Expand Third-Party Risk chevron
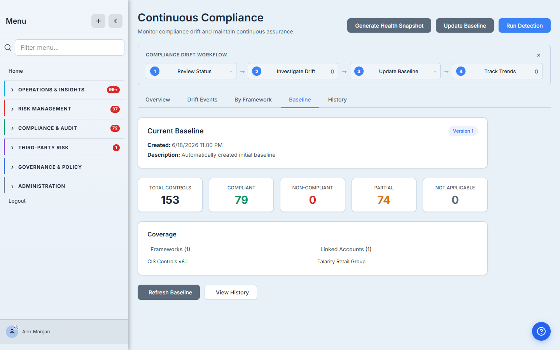Image resolution: width=560 pixels, height=350 pixels. [12, 148]
